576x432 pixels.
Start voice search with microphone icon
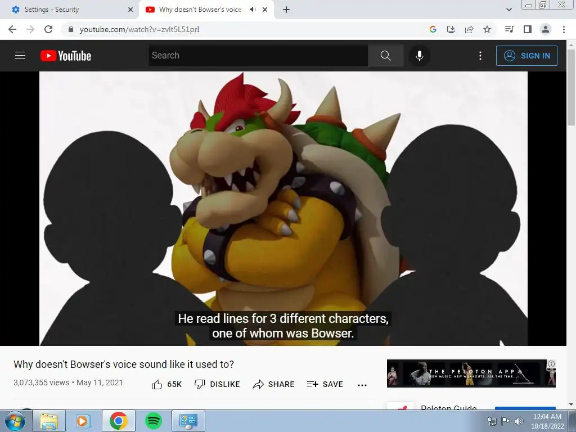point(419,56)
